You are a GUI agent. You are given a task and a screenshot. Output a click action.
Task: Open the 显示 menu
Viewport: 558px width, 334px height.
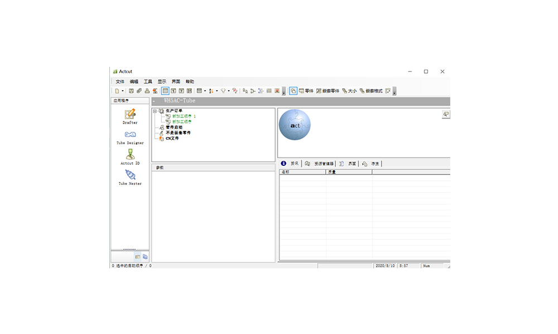[x=162, y=82]
